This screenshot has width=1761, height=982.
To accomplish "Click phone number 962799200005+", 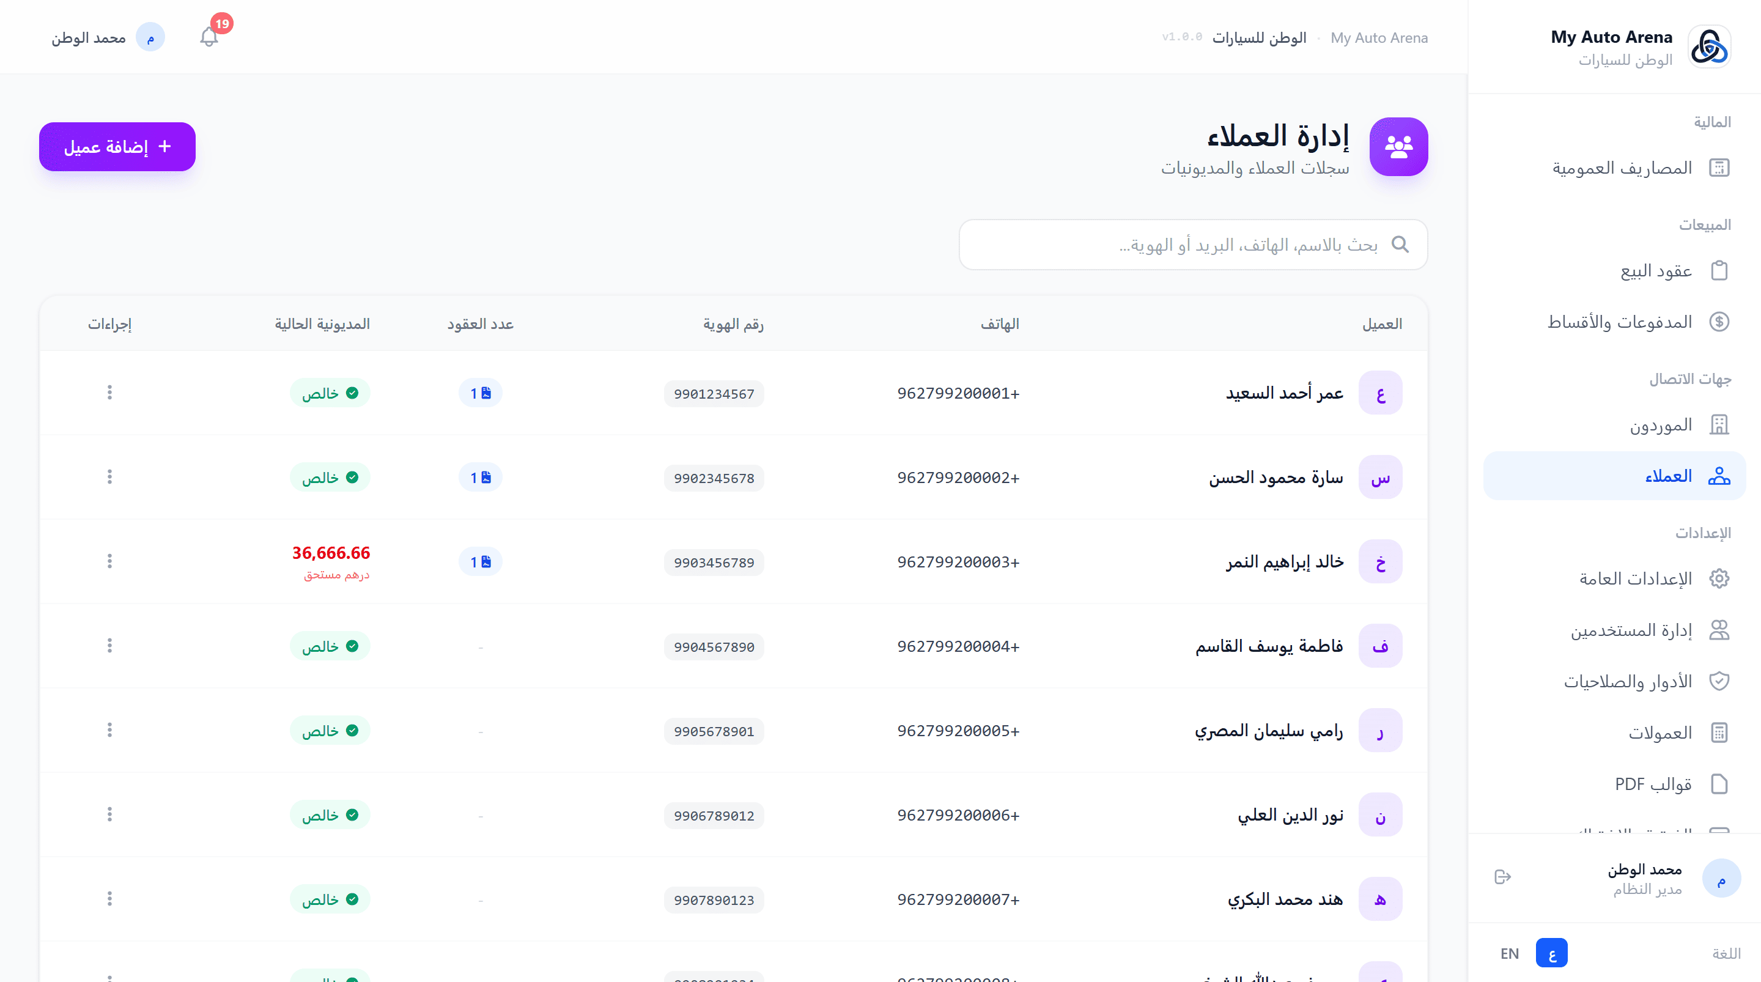I will pyautogui.click(x=958, y=730).
